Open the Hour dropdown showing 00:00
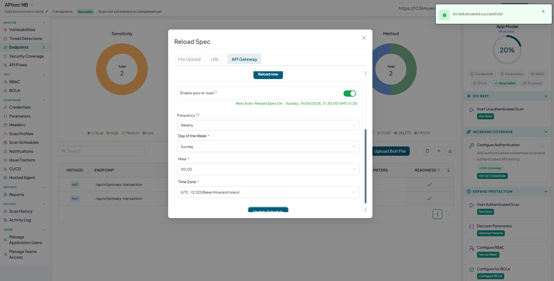Image resolution: width=554 pixels, height=281 pixels. pyautogui.click(x=268, y=169)
